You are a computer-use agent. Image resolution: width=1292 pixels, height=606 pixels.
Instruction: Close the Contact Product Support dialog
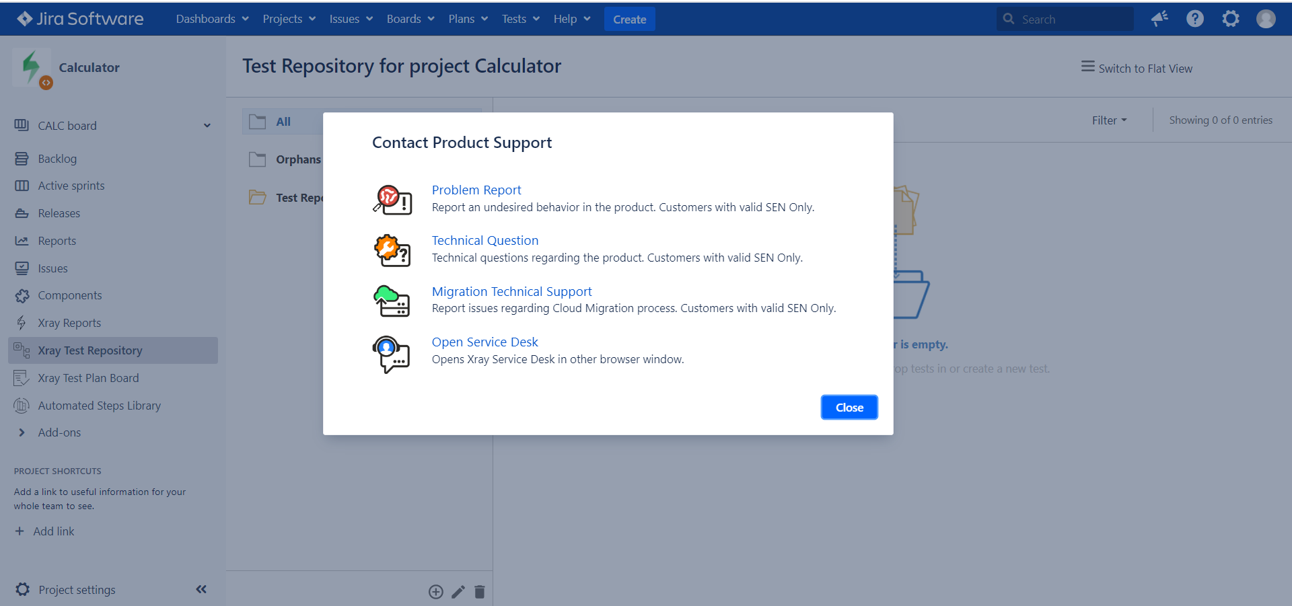(x=849, y=408)
